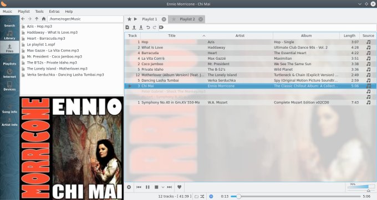
Task: Open the Tools menu
Action: coord(39,11)
